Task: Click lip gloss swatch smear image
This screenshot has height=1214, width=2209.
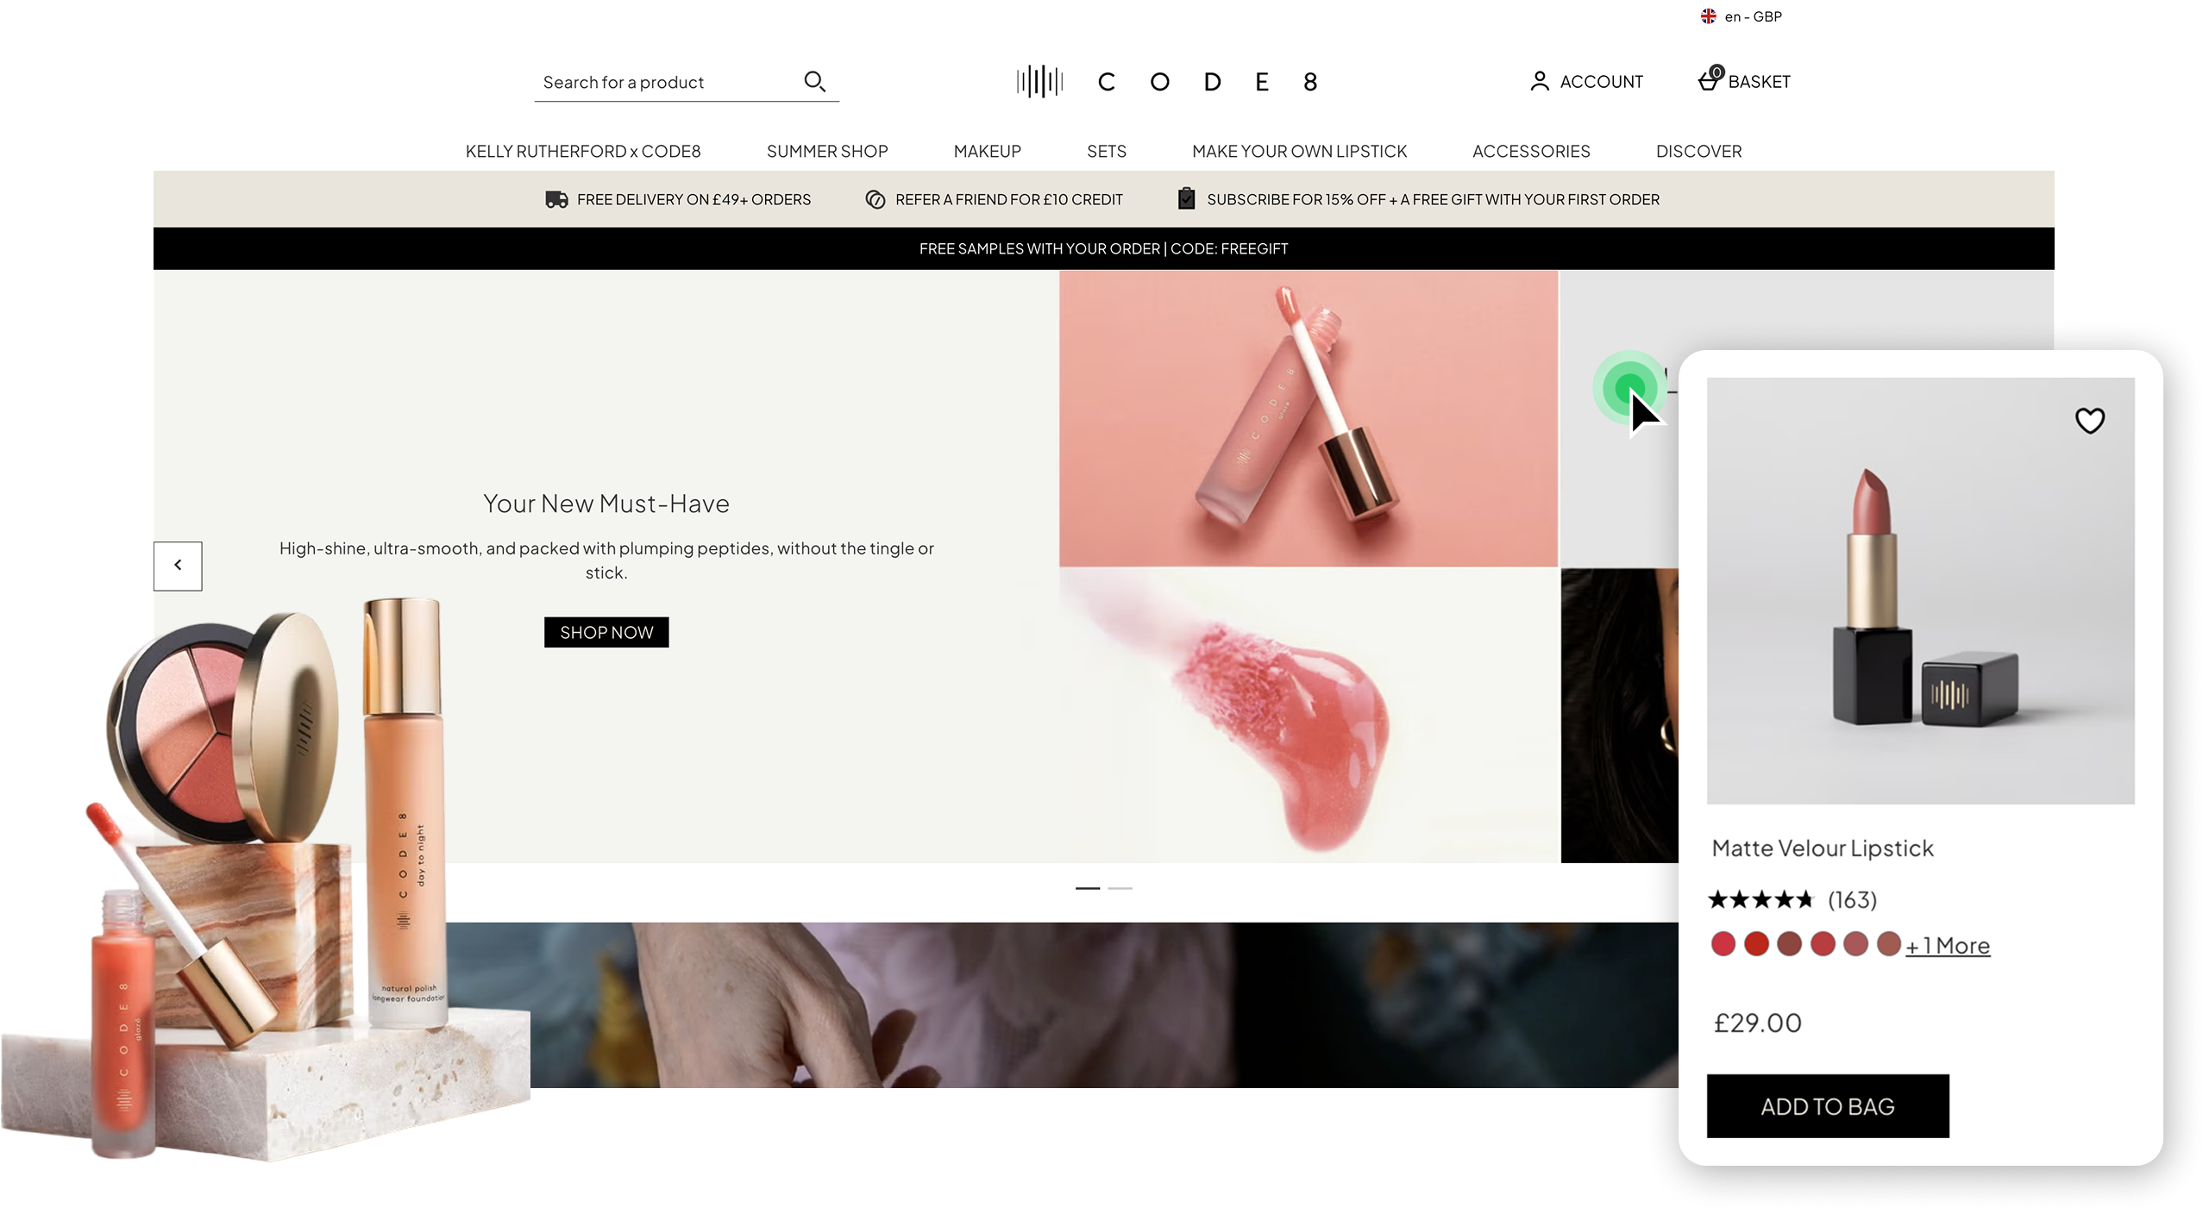Action: [x=1308, y=715]
